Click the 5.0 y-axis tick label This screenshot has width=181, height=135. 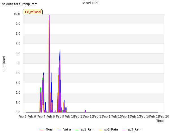(18, 63)
